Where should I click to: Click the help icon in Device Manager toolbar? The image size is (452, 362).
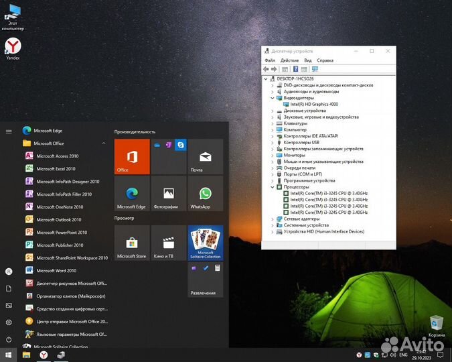click(x=295, y=69)
